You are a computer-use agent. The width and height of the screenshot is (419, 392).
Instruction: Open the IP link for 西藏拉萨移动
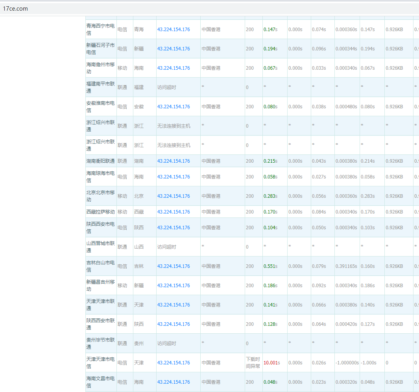coord(174,212)
